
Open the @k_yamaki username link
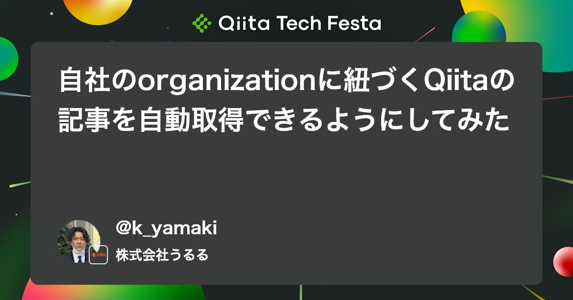click(x=166, y=229)
